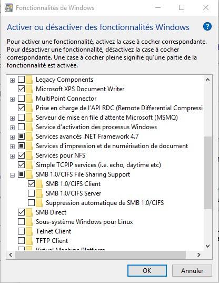Viewport: 219px width, 283px height.
Task: Check Sous-système Windows pour Linux box
Action: point(21,222)
